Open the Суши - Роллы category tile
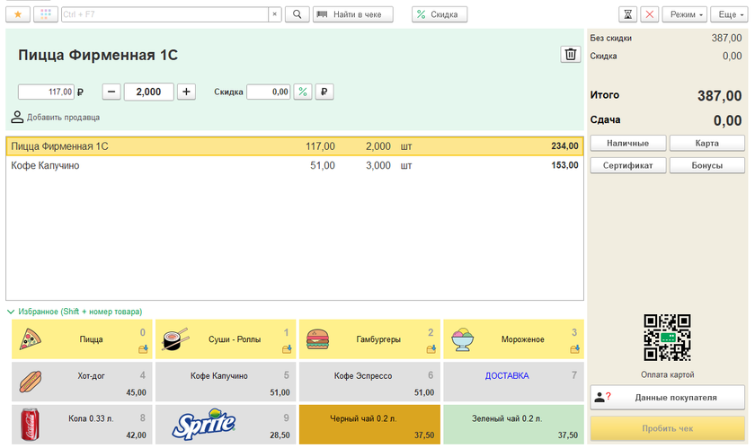The width and height of the screenshot is (755, 448). pos(226,339)
